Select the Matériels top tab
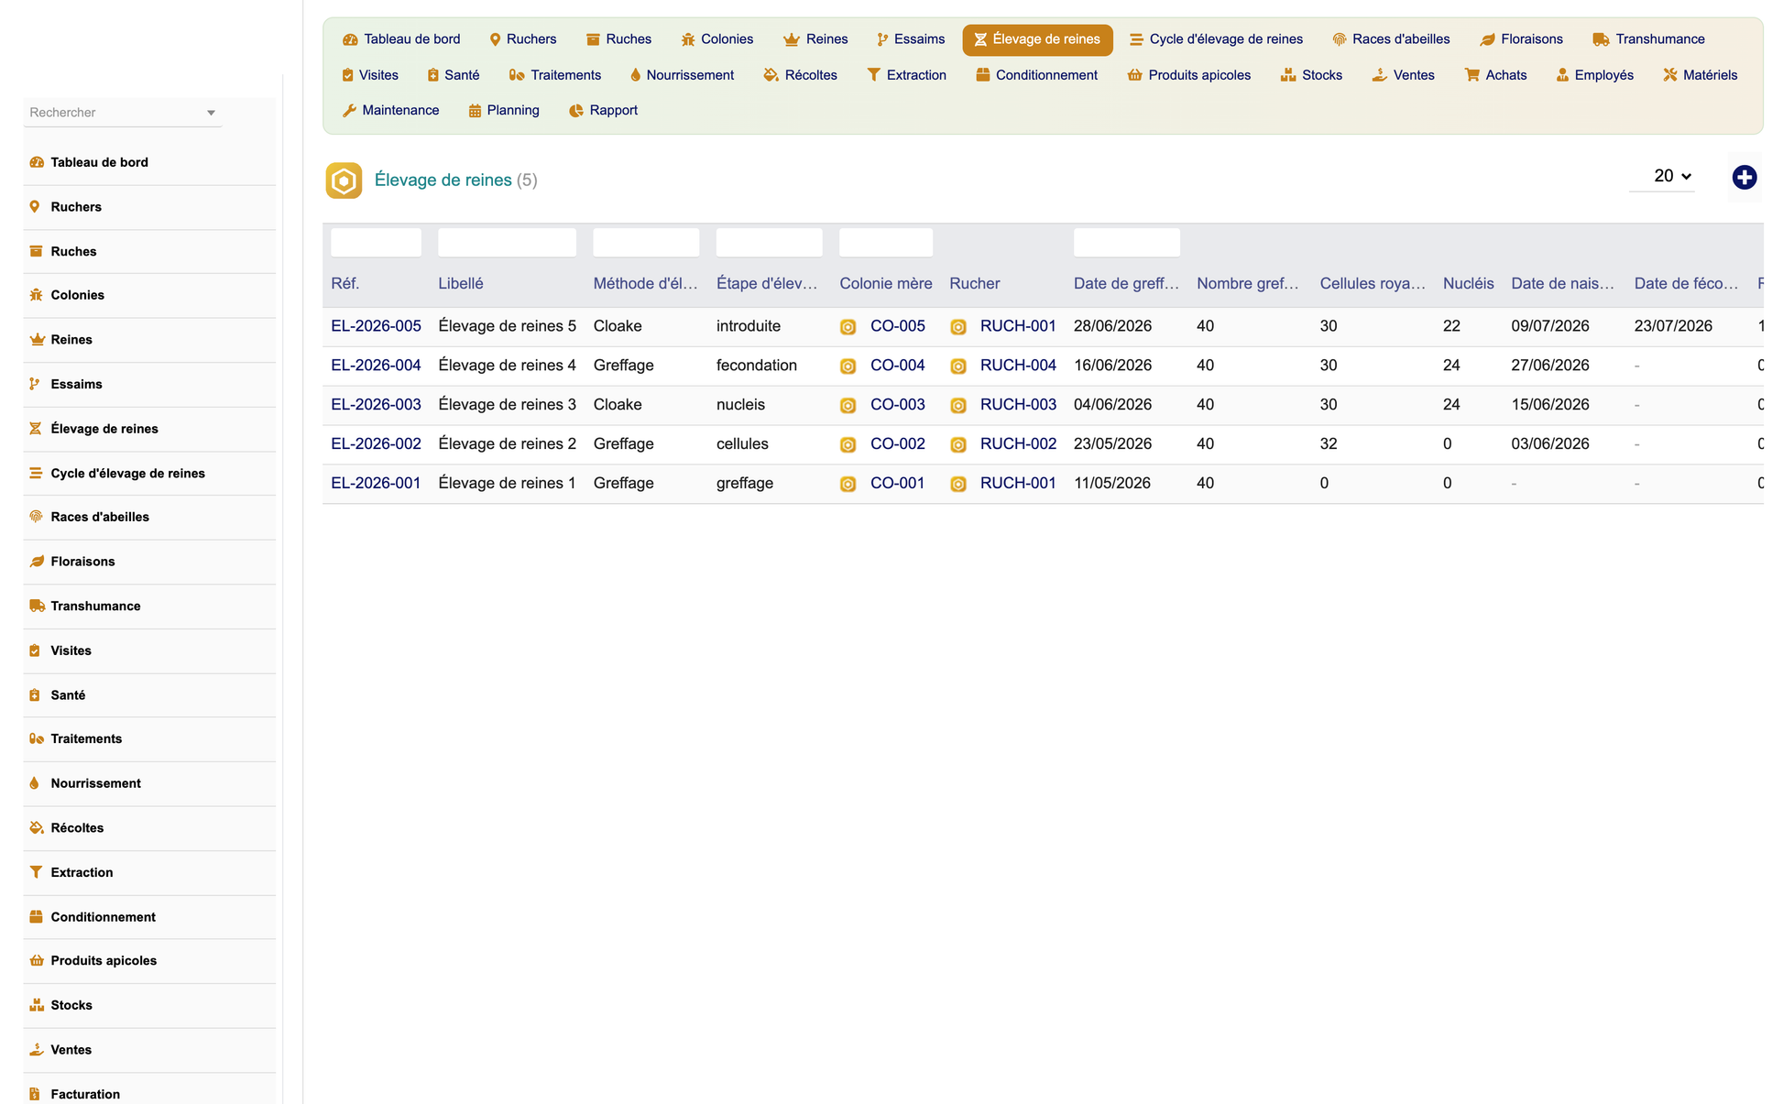Screen dimensions: 1783x1104 (1700, 75)
